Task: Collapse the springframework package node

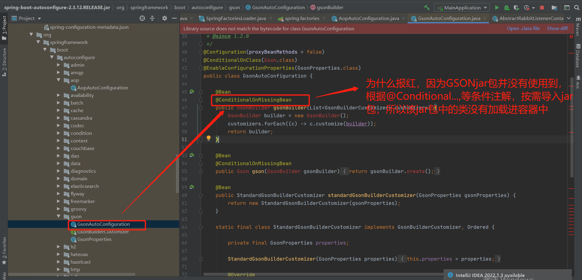Action: point(38,42)
